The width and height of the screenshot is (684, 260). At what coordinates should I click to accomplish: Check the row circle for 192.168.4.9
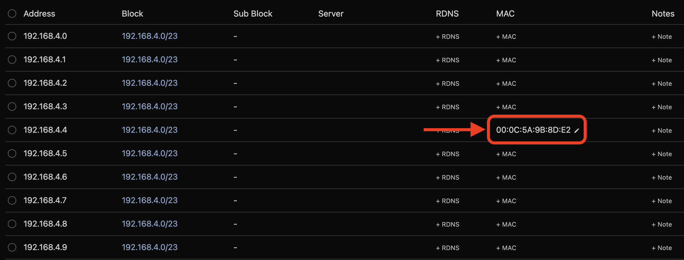tap(12, 247)
